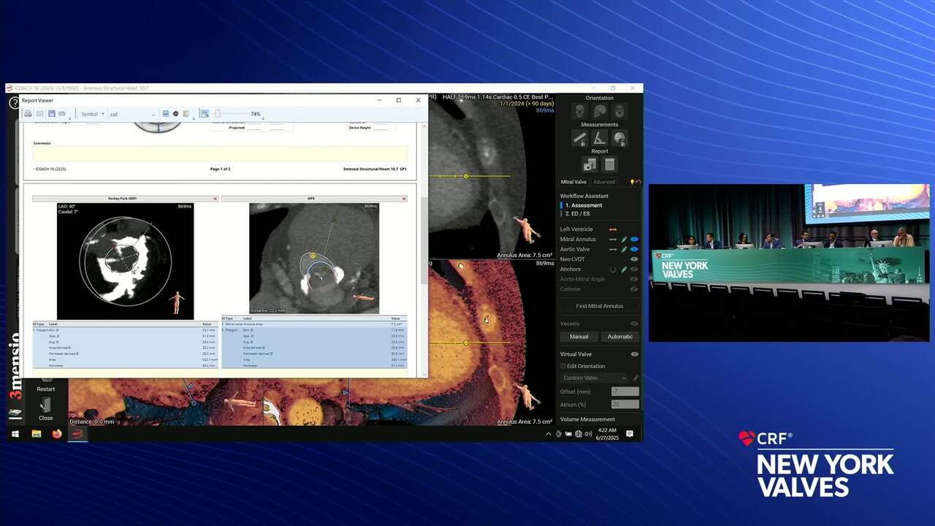Viewport: 935px width, 526px height.
Task: Remove the MPR image panel from report
Action: pos(404,199)
